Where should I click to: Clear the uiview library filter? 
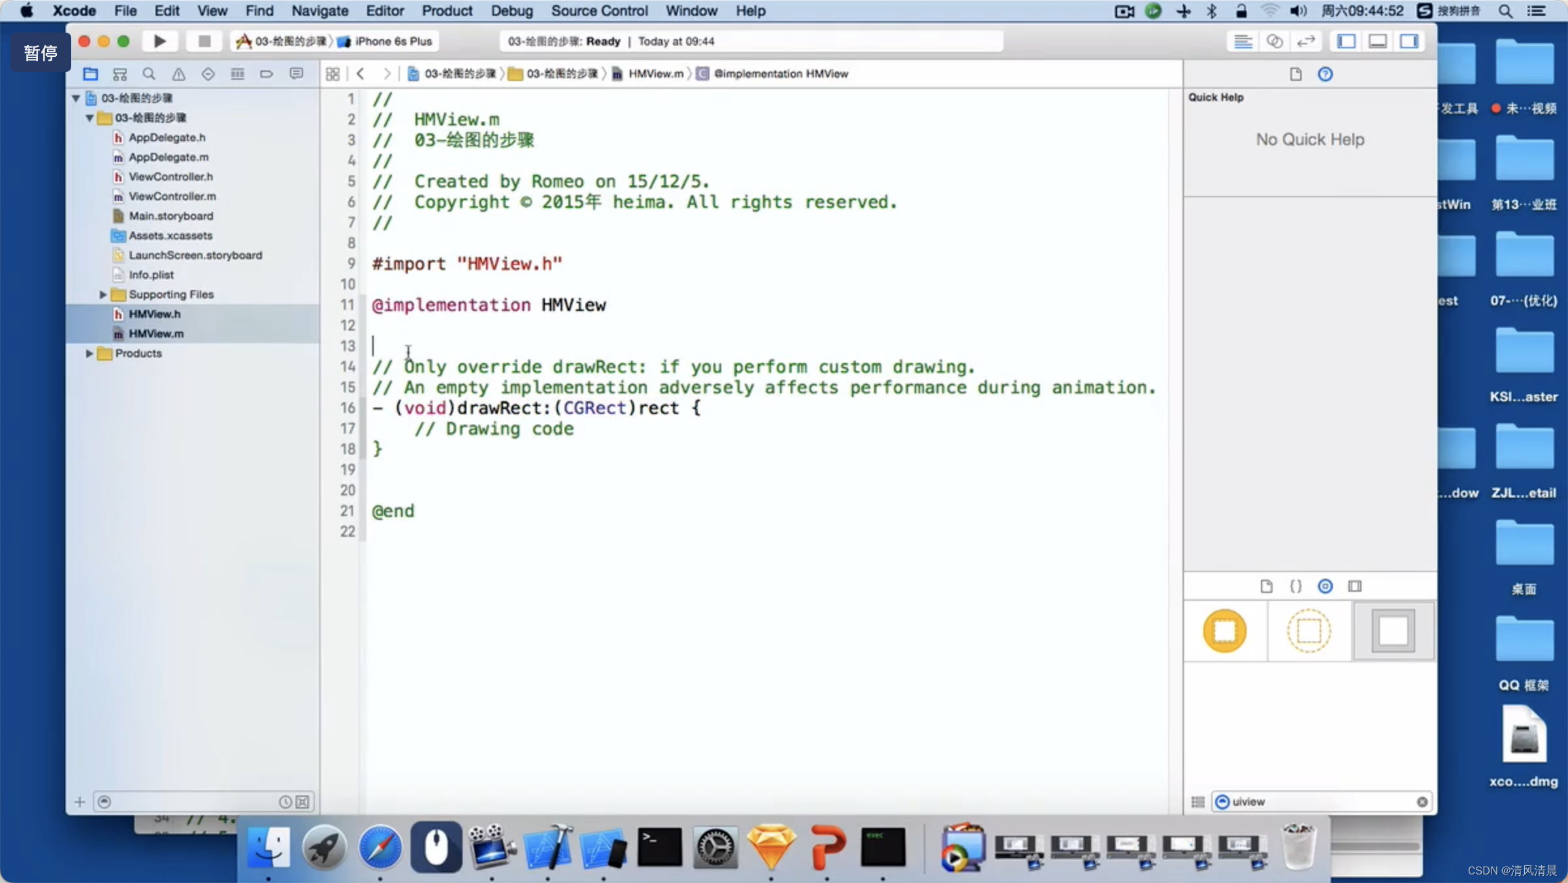(x=1422, y=801)
